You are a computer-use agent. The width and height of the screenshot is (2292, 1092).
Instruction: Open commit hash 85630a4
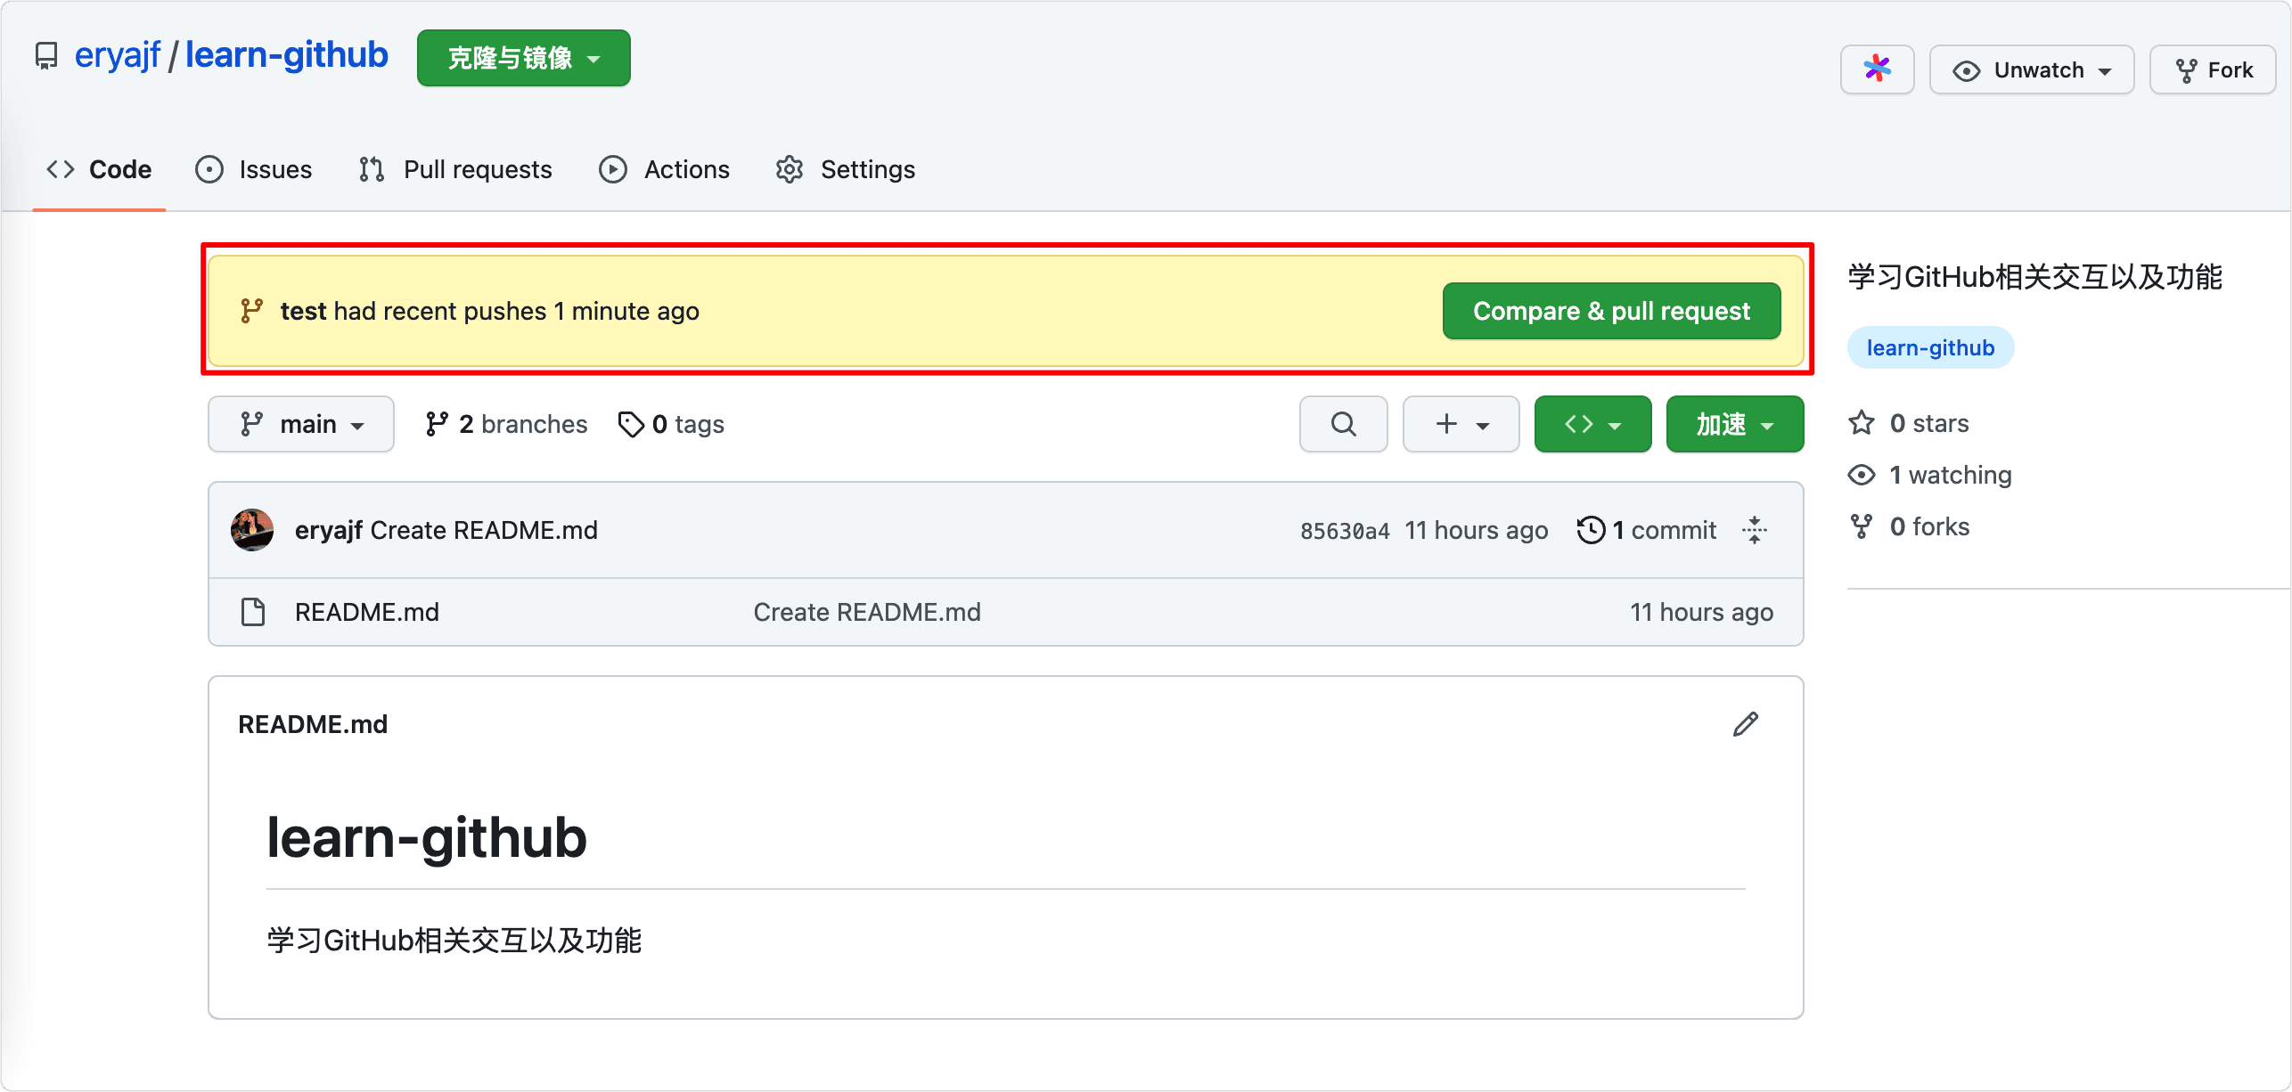pos(1345,531)
